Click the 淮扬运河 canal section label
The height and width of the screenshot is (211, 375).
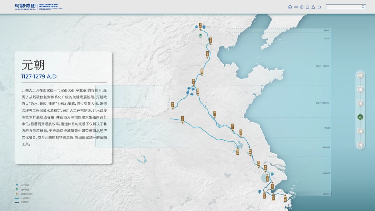click(x=326, y=147)
